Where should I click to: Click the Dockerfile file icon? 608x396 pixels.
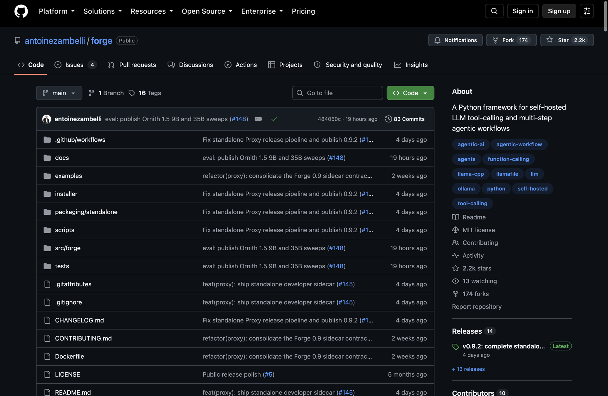pyautogui.click(x=47, y=356)
